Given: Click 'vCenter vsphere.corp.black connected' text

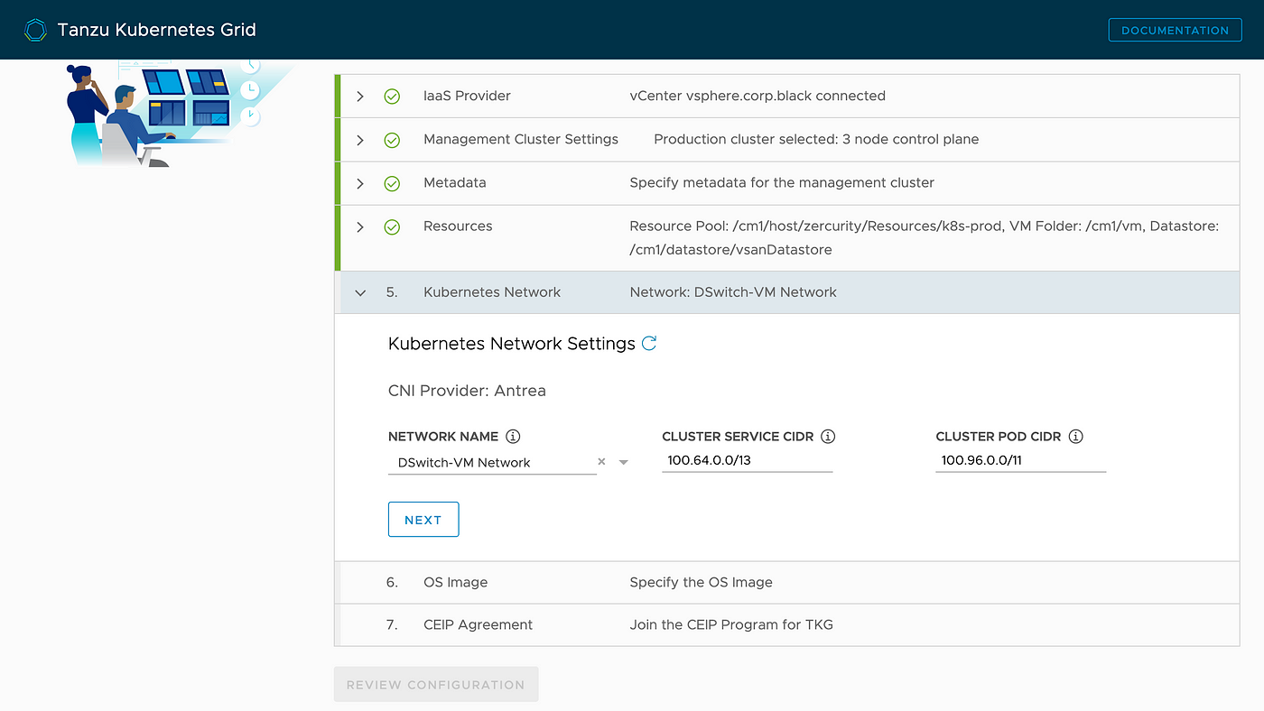Looking at the screenshot, I should [x=757, y=96].
